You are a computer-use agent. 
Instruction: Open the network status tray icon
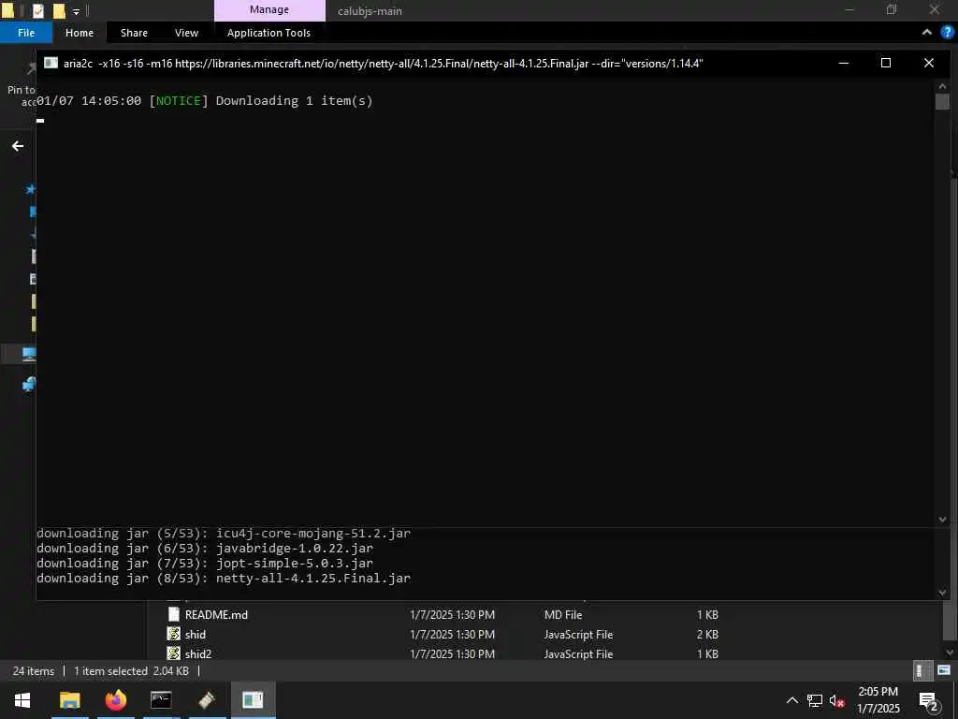point(815,700)
